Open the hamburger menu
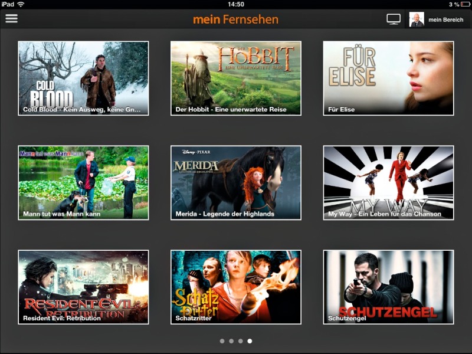The width and height of the screenshot is (472, 354). pos(11,19)
